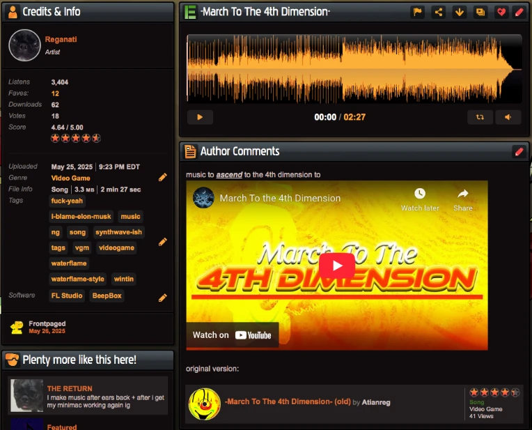
Task: Click the vgm tag
Action: [82, 247]
